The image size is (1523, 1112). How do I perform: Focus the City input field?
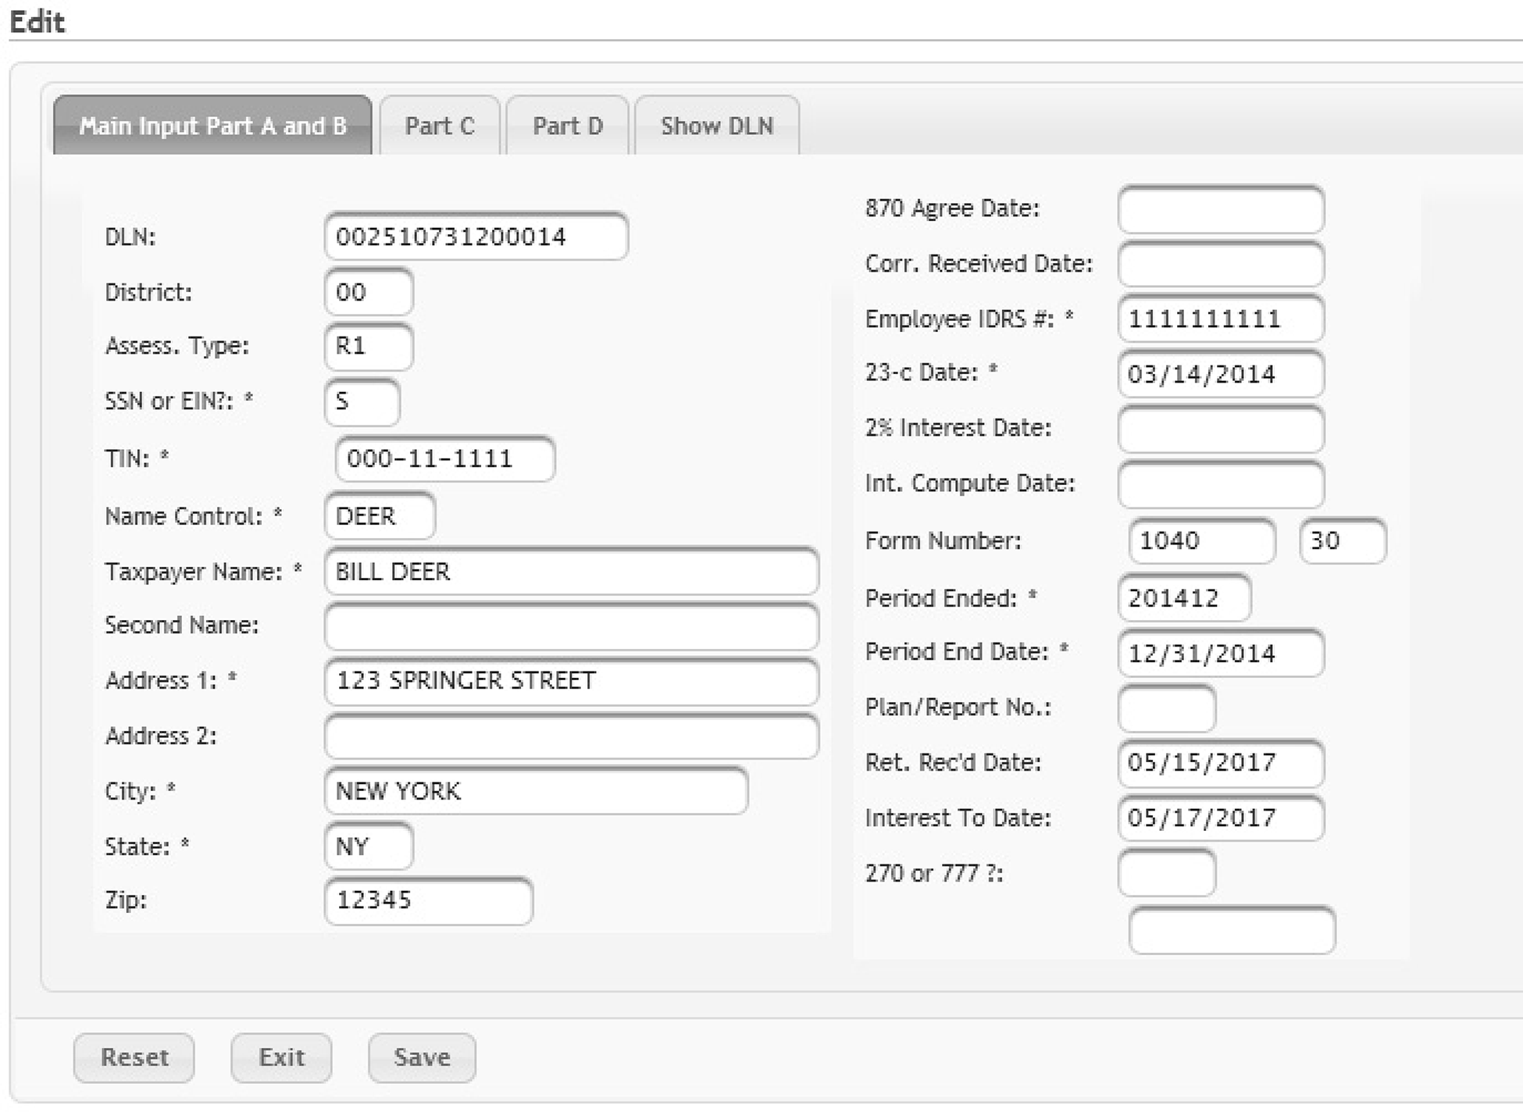point(536,791)
